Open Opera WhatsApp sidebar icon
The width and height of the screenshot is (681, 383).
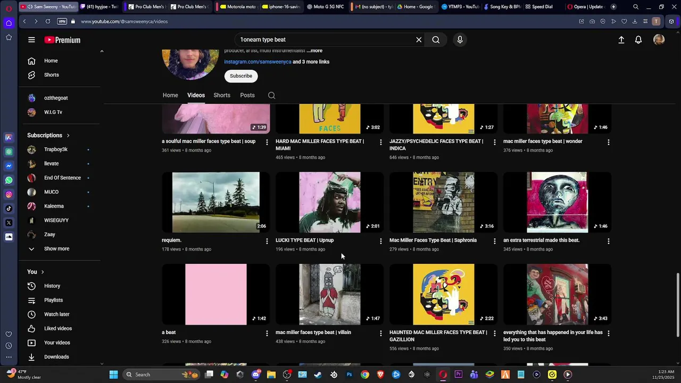coord(9,180)
